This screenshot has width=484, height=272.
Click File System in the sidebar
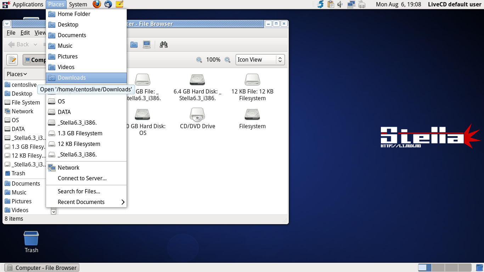click(26, 102)
